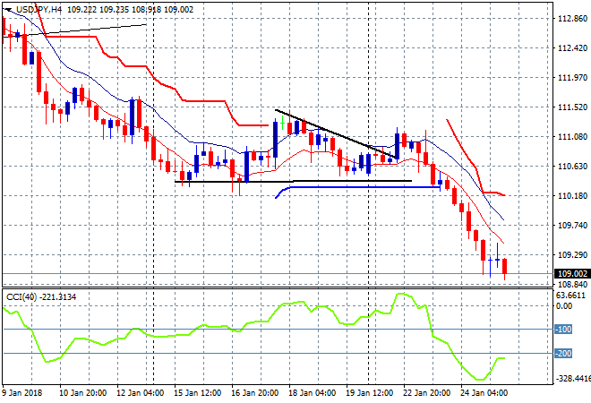Click the 12 Jan 04:00 time label
The image size is (591, 403).
coord(141,393)
